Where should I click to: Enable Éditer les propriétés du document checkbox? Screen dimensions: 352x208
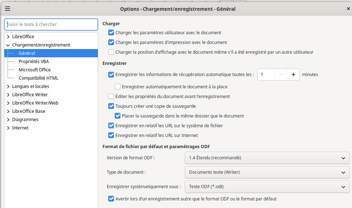point(111,96)
